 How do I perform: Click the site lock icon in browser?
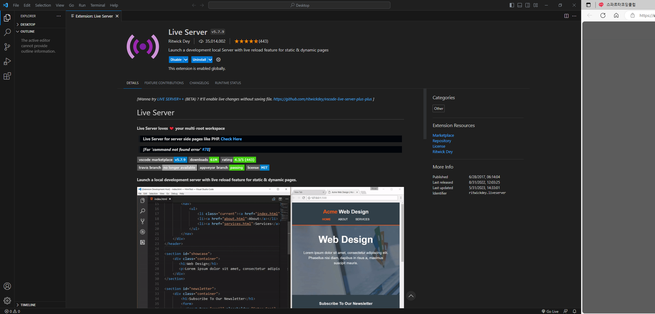click(633, 15)
